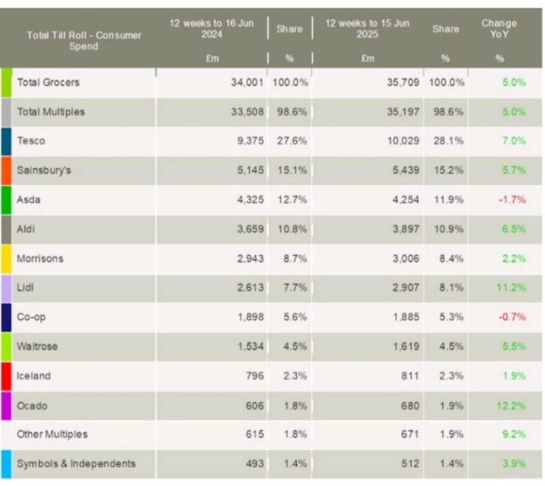Viewport: 545px width, 486px height.
Task: Select the yellow swatch next to Morrisons
Action: 6,259
